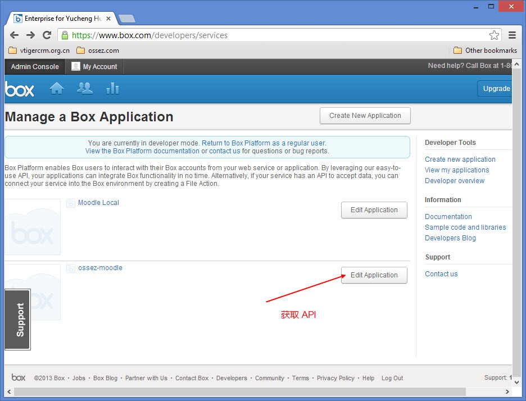Click the Box logo in the blue header

point(20,89)
